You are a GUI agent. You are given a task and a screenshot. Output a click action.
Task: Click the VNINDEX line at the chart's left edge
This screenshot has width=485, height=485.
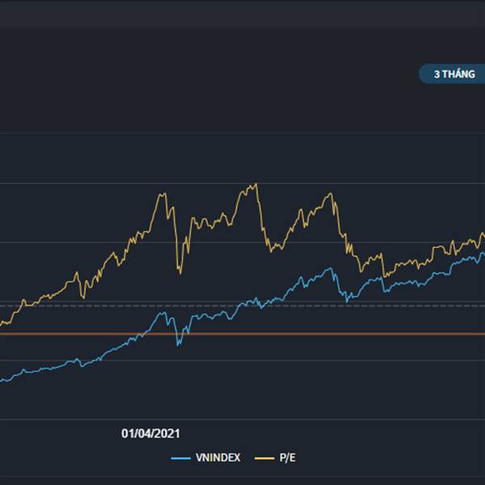[2, 379]
